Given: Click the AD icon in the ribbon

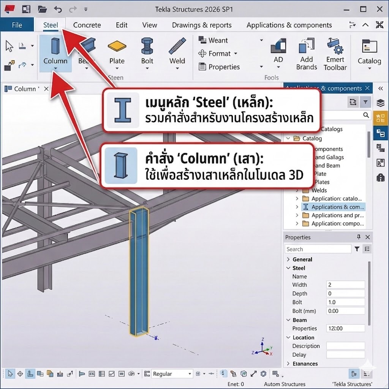Looking at the screenshot, I should [278, 46].
